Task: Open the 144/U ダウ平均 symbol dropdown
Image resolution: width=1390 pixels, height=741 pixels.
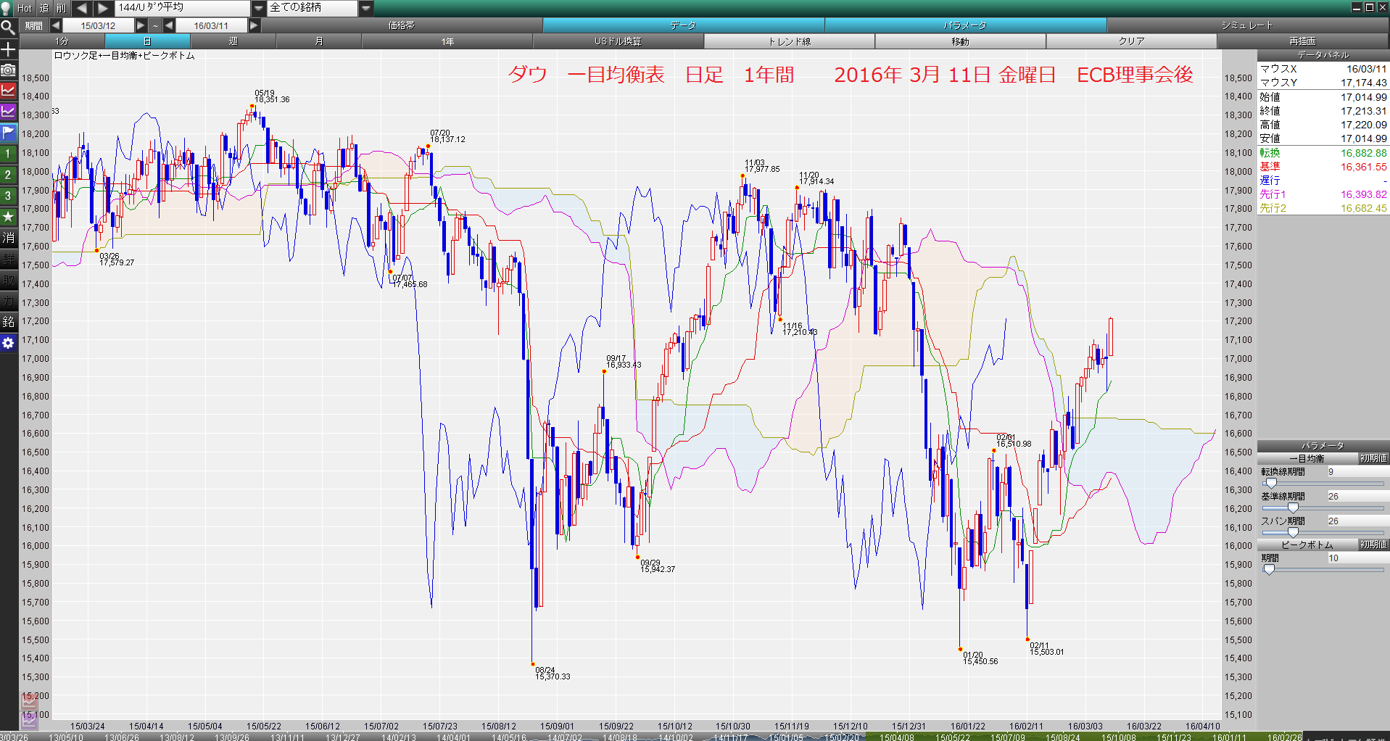Action: click(x=259, y=8)
